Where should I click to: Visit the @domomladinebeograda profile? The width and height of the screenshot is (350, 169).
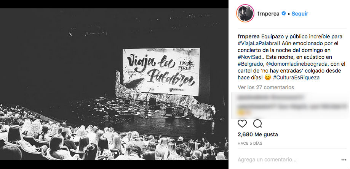[297, 64]
